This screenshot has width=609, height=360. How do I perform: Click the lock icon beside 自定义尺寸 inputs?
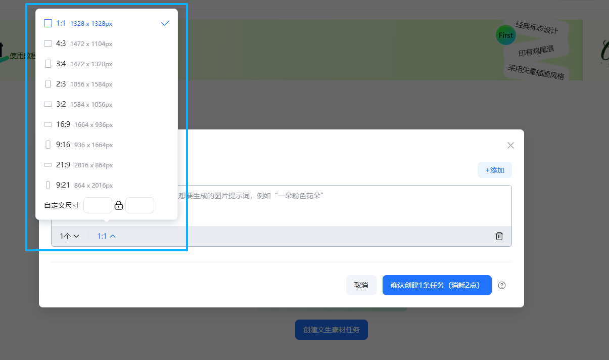(119, 205)
